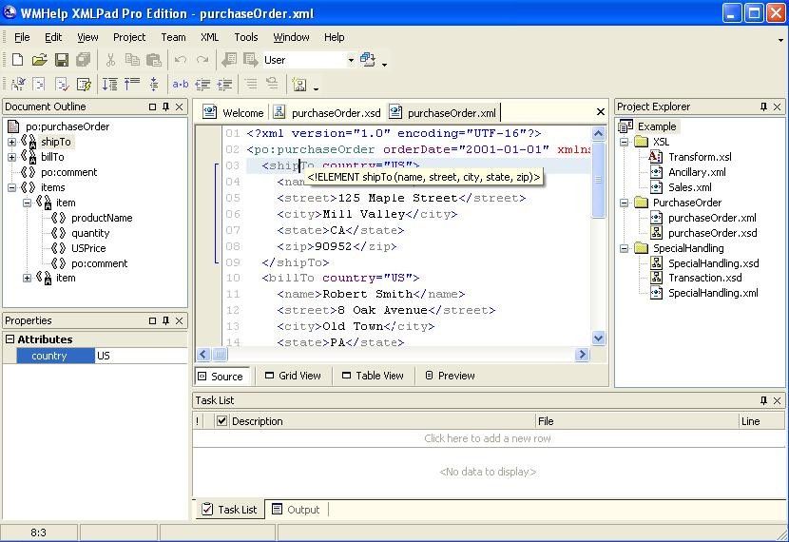789x542 pixels.
Task: Collapse the PurchaseOrder folder in Project Explorer
Action: 624,203
